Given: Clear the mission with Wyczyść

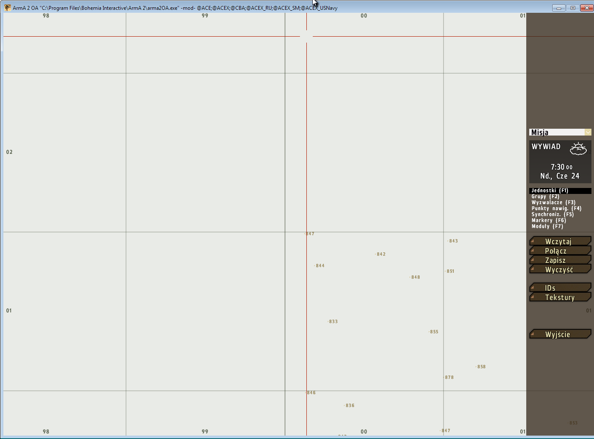Looking at the screenshot, I should [559, 270].
